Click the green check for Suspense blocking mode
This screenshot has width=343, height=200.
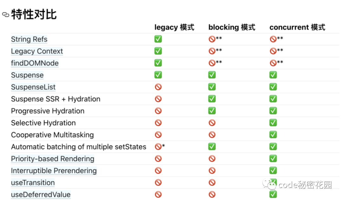click(x=212, y=75)
